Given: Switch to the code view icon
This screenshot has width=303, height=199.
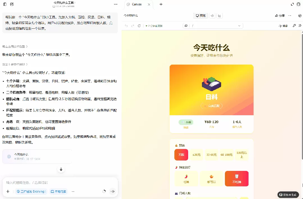Looking at the screenshot, I should (212, 16).
